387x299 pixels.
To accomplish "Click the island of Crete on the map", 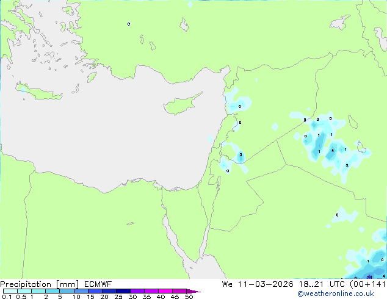I will 39,92.
